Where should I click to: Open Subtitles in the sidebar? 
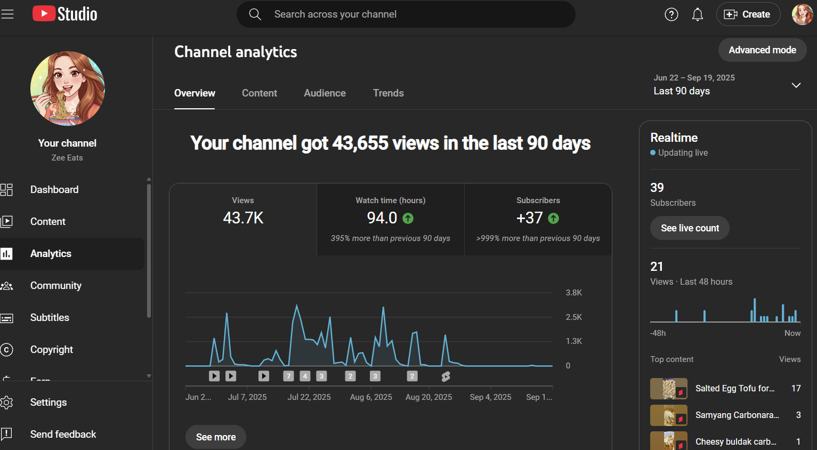(50, 318)
